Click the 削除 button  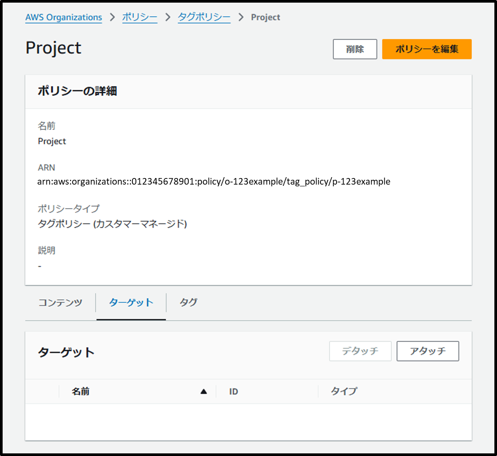(x=355, y=49)
